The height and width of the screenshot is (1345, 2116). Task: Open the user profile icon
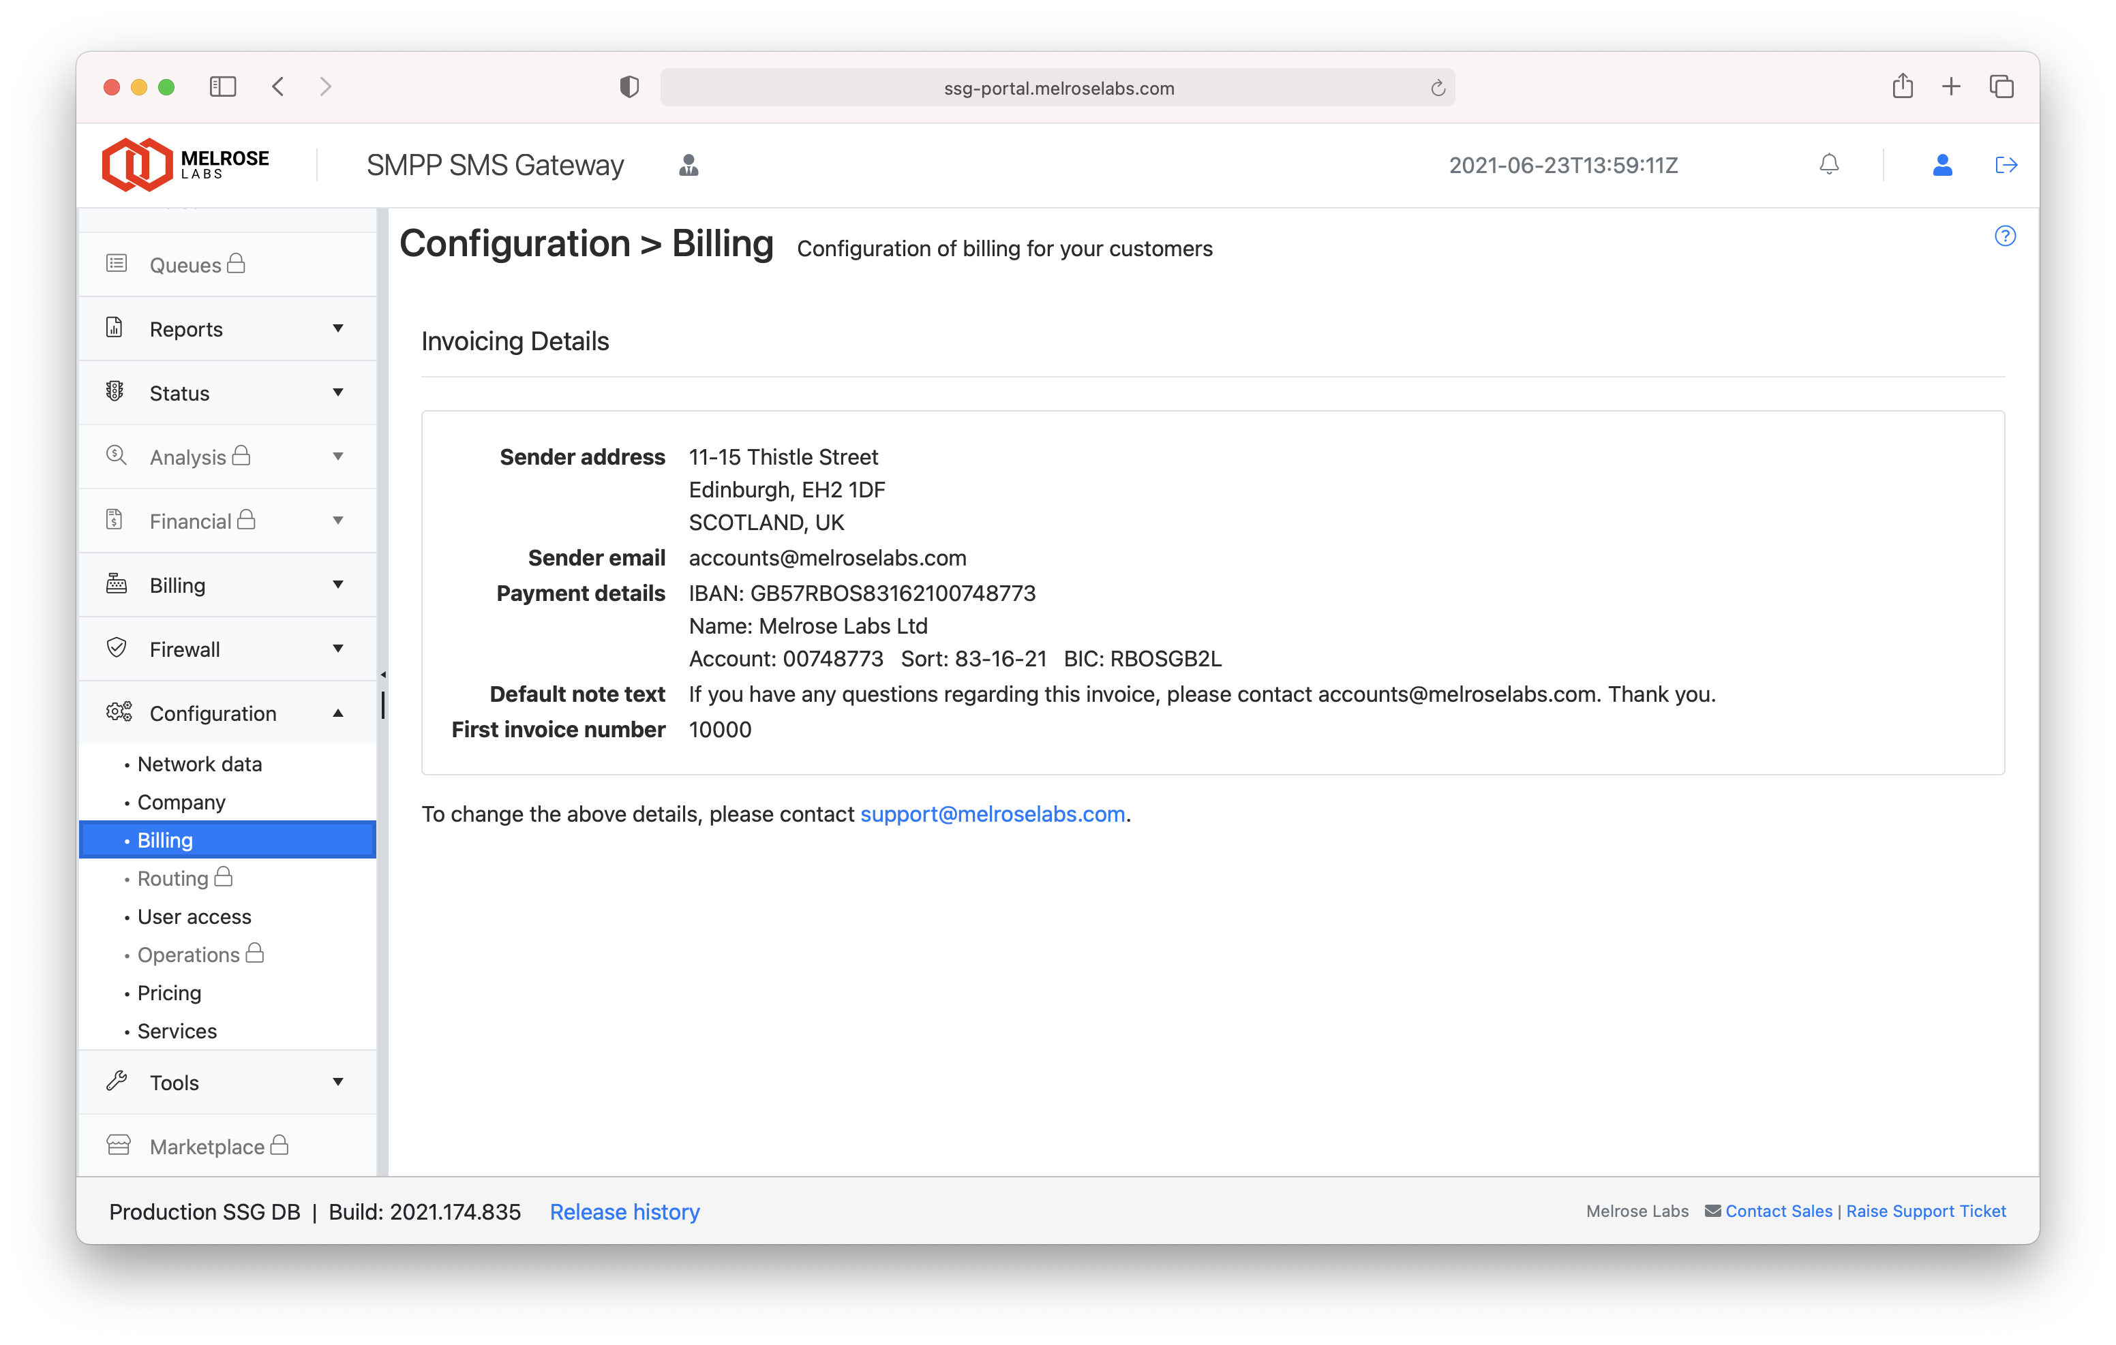(1942, 164)
